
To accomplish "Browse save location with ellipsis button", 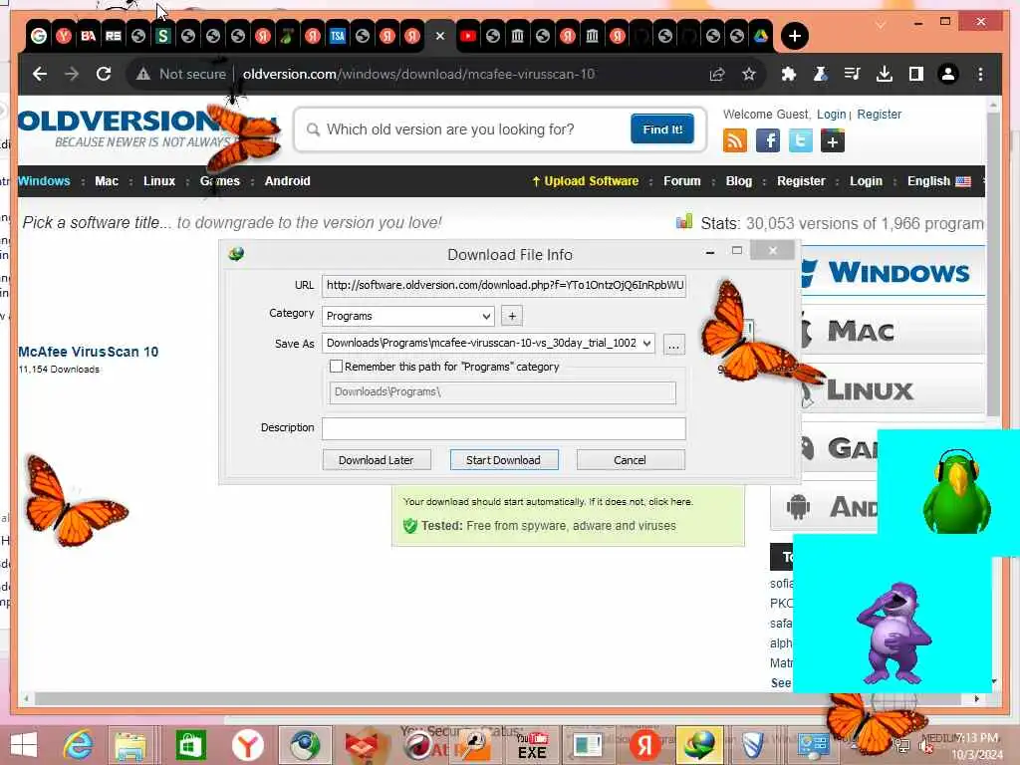I will 674,344.
